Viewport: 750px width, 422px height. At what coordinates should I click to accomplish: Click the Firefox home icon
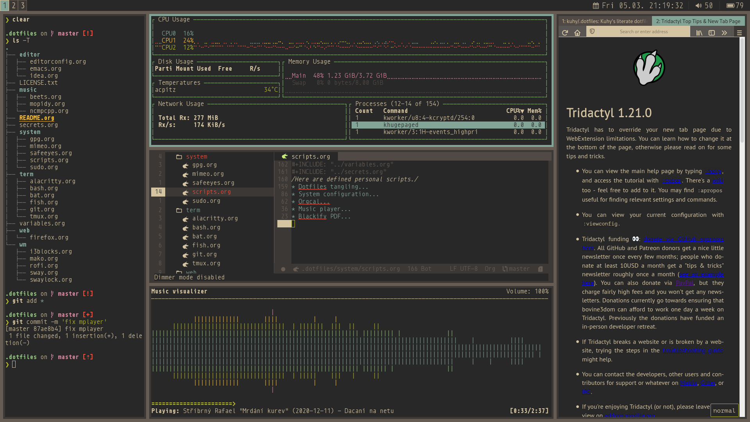pos(577,33)
